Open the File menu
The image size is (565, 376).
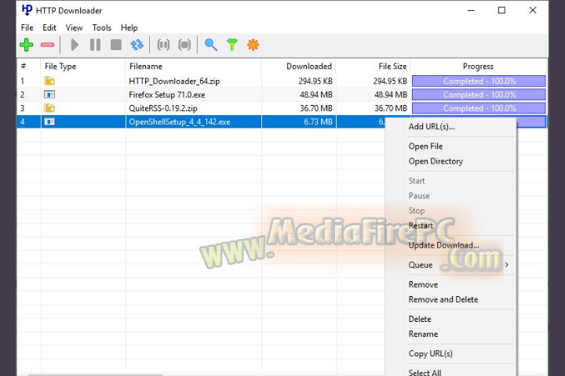click(27, 27)
